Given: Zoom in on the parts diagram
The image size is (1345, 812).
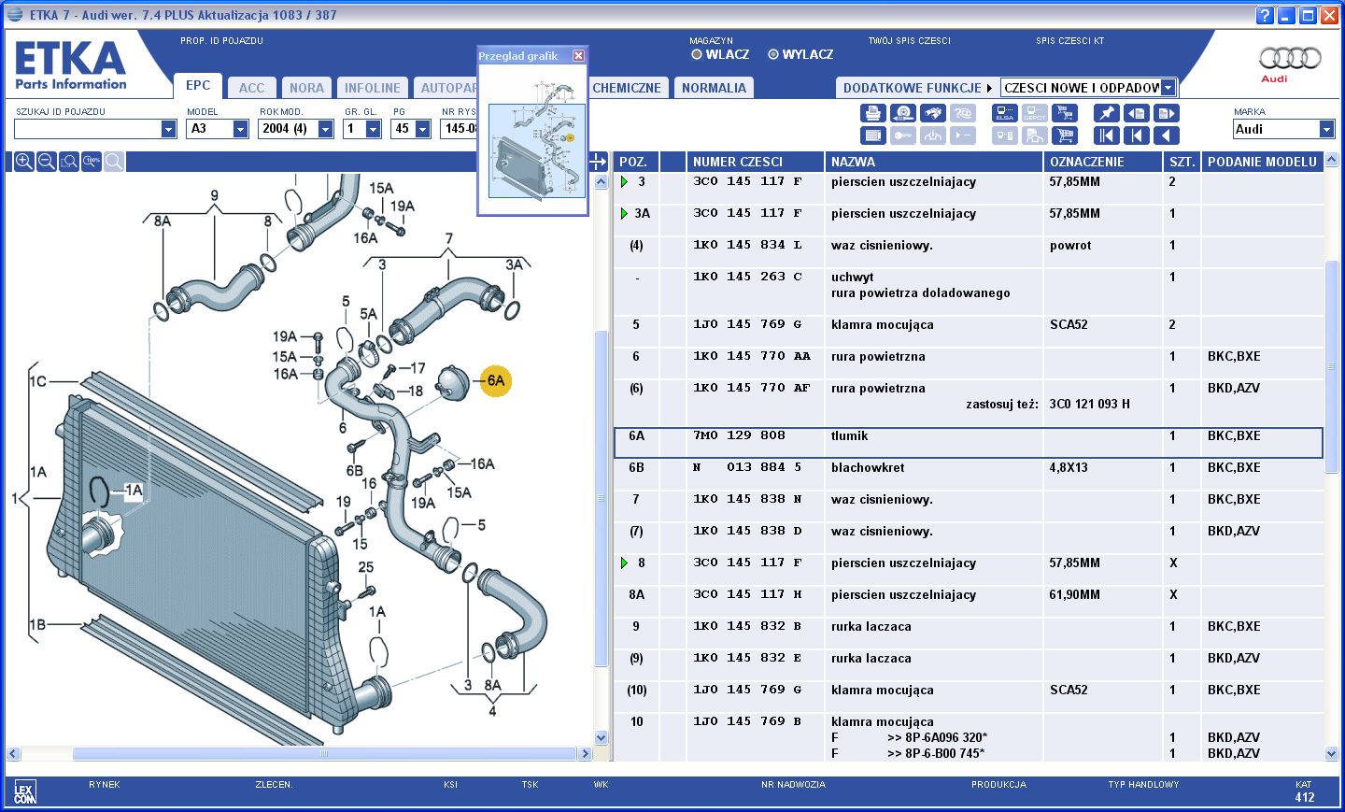Looking at the screenshot, I should click(24, 162).
